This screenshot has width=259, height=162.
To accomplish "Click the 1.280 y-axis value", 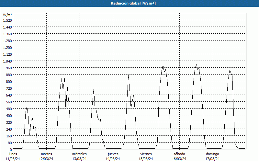I will coord(7,41).
